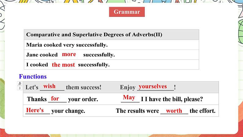Select the 'your order.' text
Viewport: 243px width, 137px height.
point(83,99)
